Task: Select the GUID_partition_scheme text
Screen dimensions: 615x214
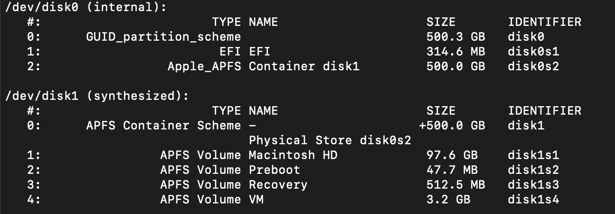Action: click(x=163, y=37)
